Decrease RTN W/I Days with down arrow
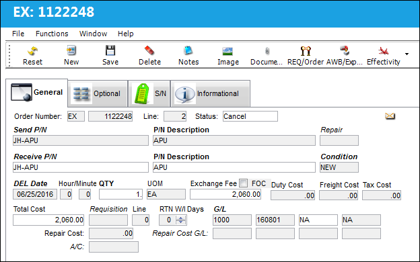Screen dimensions: 420x262 pos(181,222)
